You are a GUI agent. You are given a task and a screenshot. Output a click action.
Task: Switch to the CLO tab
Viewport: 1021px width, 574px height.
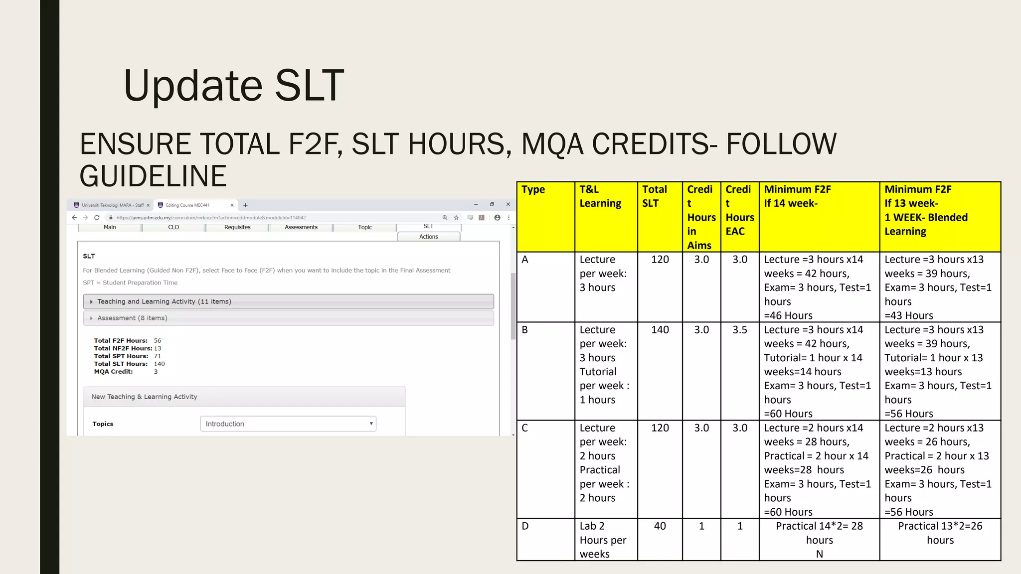coord(173,227)
